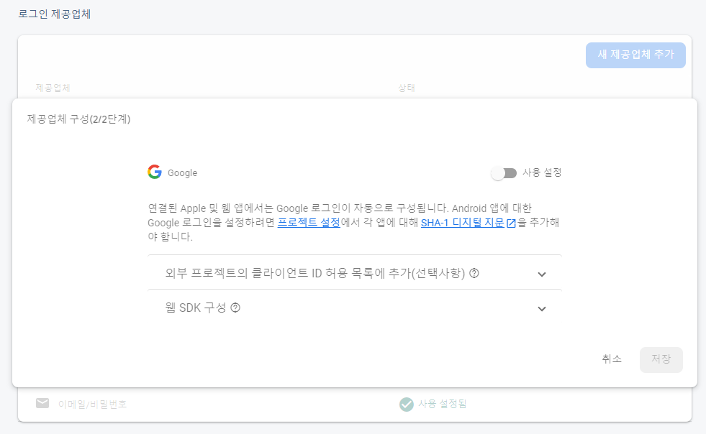Click the 상태 column header
The image size is (706, 434).
(x=406, y=88)
